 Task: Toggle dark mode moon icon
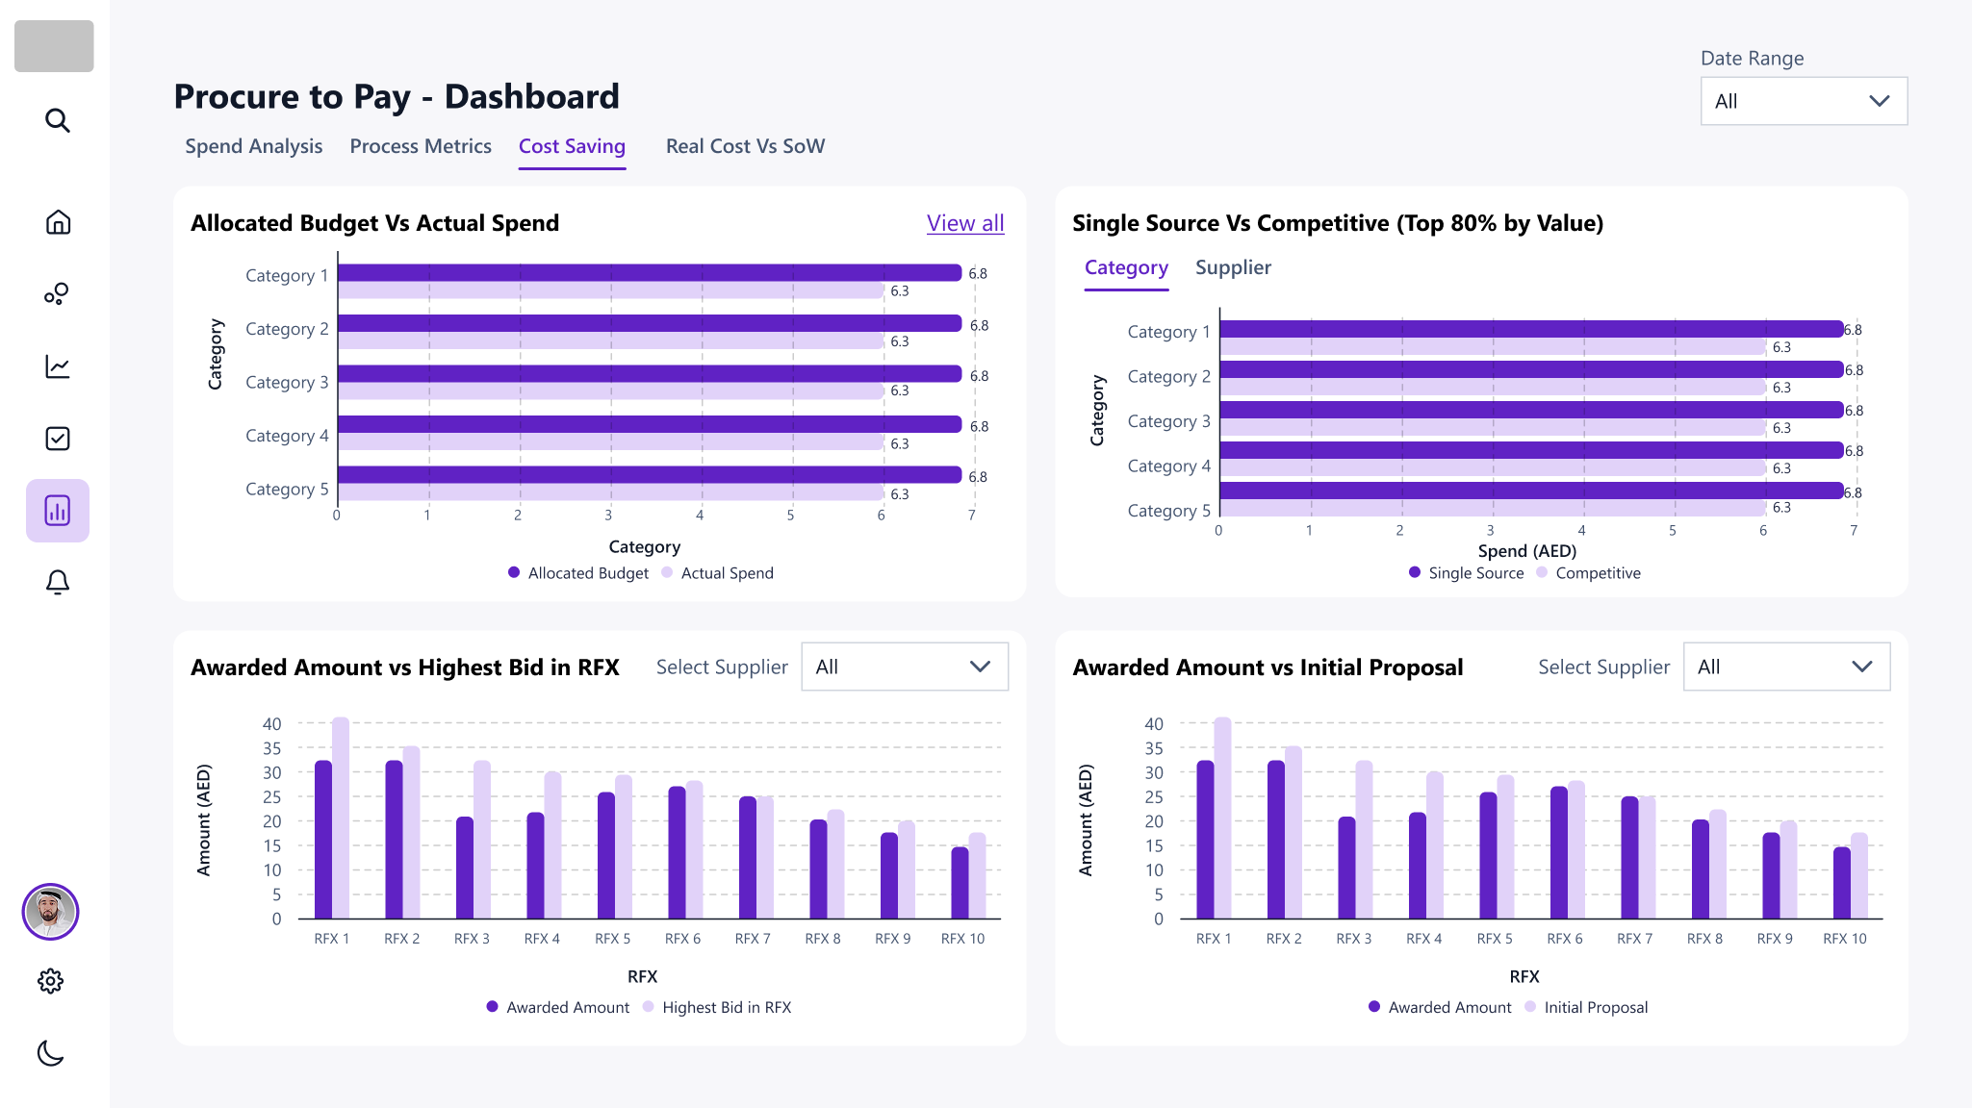(50, 1053)
